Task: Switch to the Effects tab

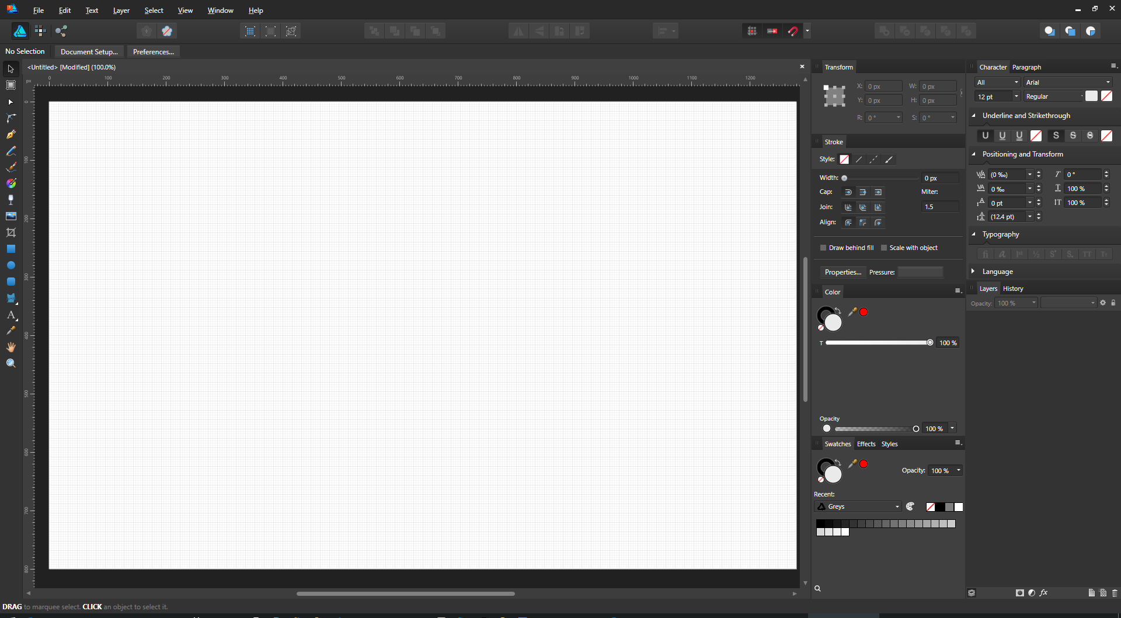Action: pos(866,444)
